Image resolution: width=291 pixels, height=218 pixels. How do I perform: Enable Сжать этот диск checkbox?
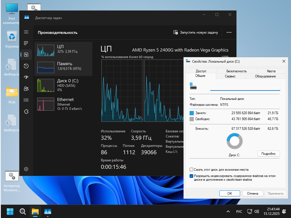pos(191,170)
